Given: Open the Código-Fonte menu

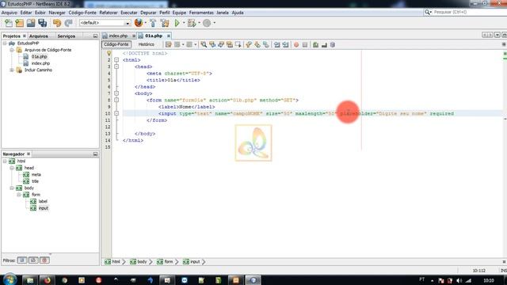Looking at the screenshot, I should coord(82,13).
